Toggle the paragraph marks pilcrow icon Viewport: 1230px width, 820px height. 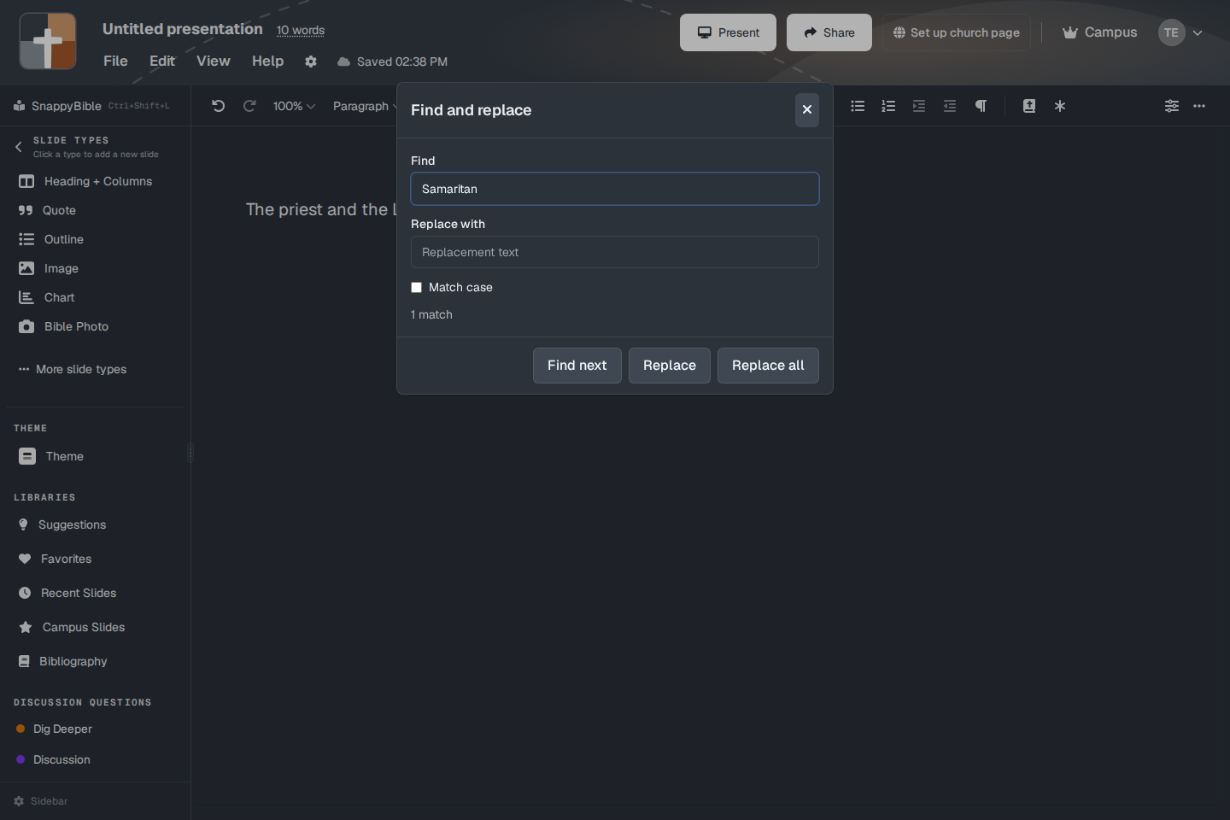pos(981,106)
